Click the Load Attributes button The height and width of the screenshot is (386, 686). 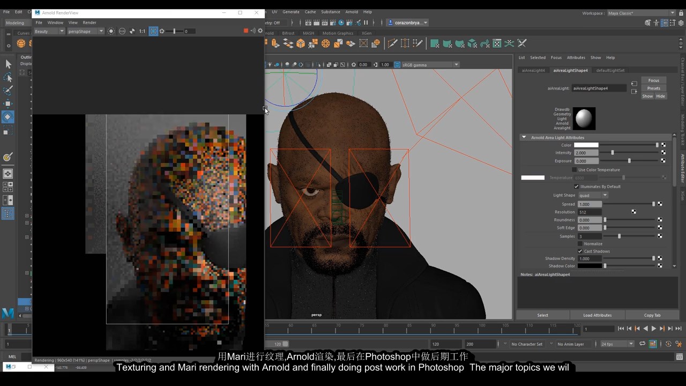coord(598,315)
